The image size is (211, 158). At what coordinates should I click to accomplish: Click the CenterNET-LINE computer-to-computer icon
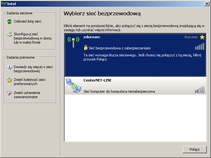[x=73, y=86]
